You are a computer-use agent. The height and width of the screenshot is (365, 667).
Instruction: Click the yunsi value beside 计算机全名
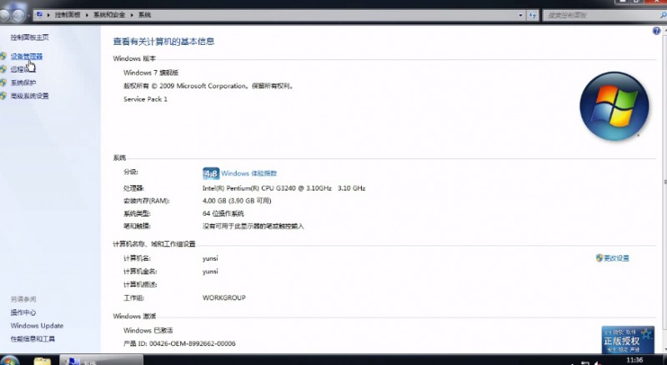(210, 272)
